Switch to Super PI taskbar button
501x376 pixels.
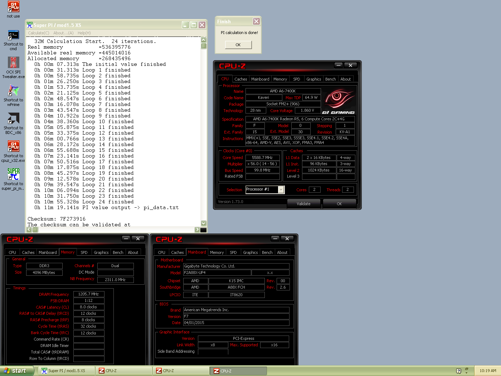(x=66, y=371)
